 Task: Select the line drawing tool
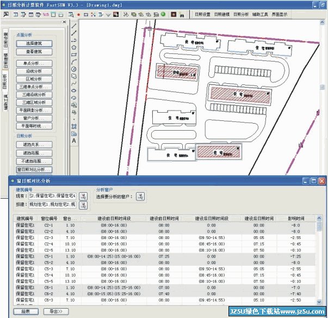coord(74,25)
